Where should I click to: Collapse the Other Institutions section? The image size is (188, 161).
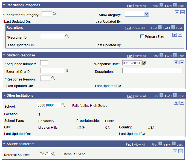[x=4, y=96]
